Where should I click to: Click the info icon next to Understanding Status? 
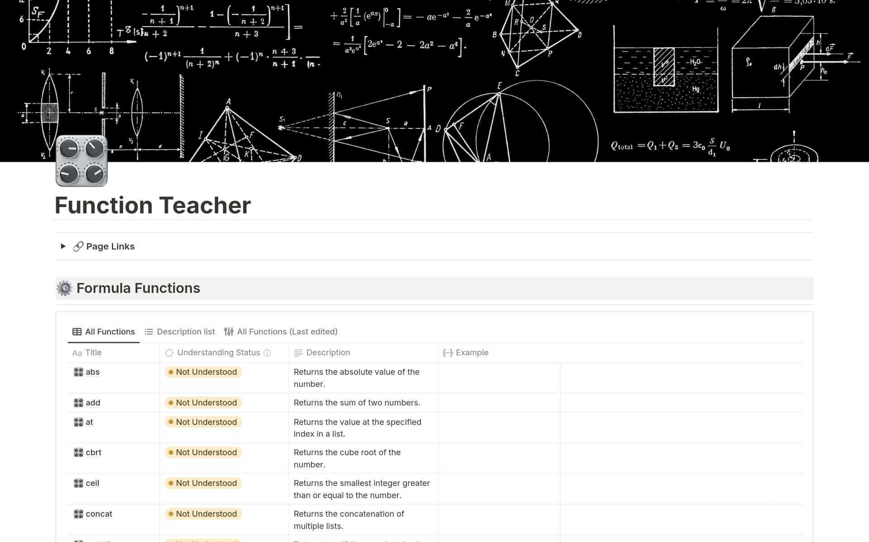pyautogui.click(x=267, y=353)
